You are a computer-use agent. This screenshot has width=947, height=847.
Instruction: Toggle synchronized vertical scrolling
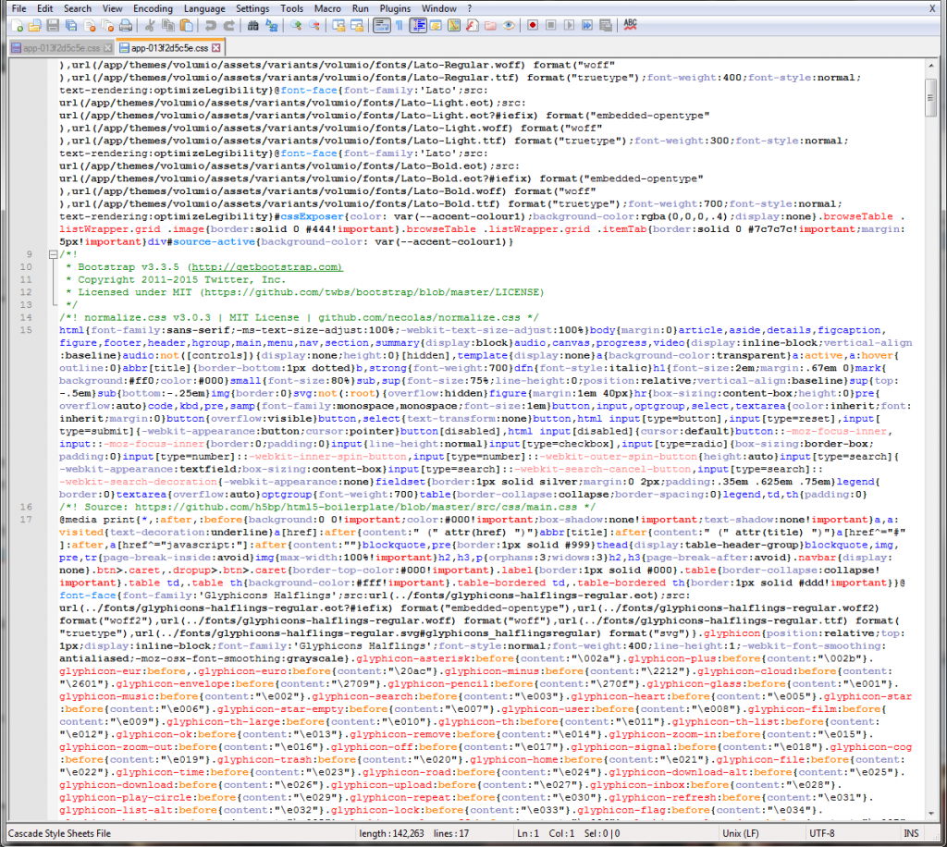point(338,25)
